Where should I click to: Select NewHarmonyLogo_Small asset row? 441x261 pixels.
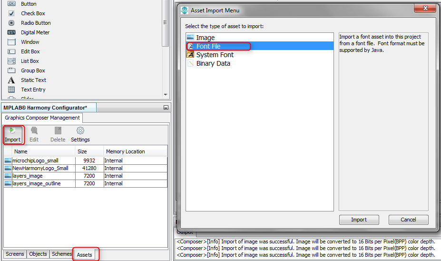click(40, 168)
